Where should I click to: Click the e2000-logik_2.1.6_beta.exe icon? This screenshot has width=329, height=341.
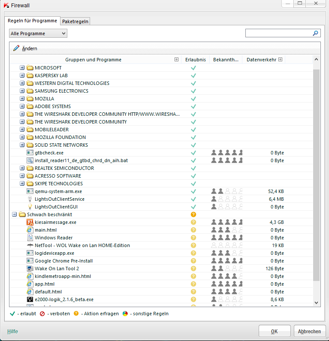(30, 299)
